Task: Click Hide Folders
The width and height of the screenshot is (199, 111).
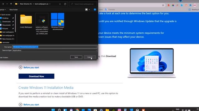Action: [x=4, y=58]
